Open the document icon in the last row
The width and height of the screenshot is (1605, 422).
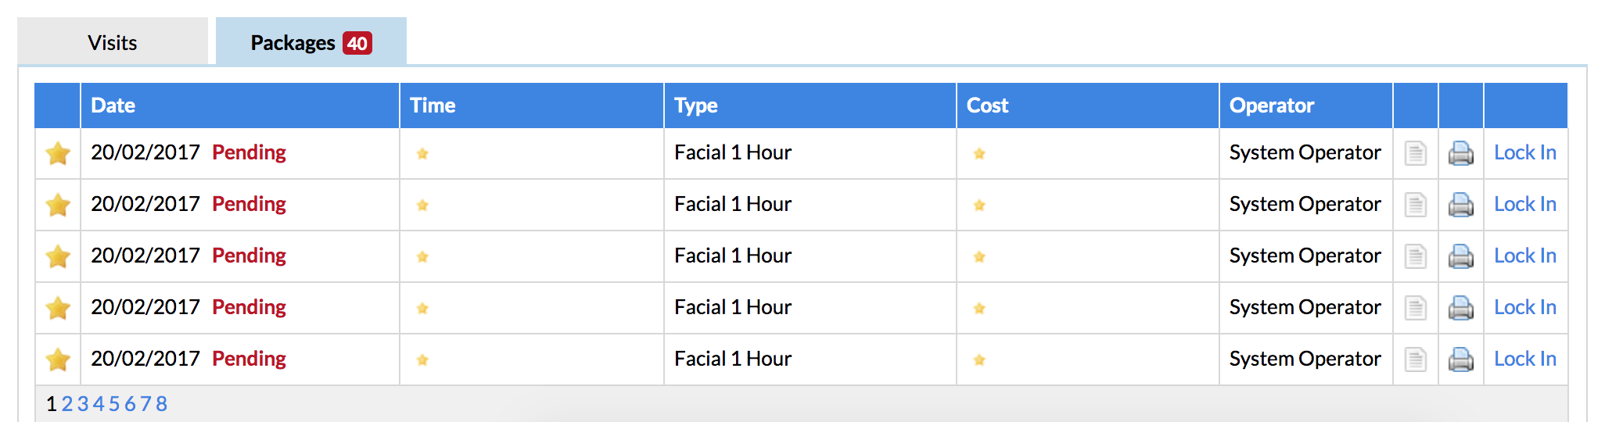pos(1415,359)
